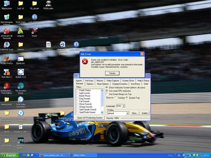Open the Display/Counters tab
The width and height of the screenshot is (211, 158).
click(x=120, y=84)
